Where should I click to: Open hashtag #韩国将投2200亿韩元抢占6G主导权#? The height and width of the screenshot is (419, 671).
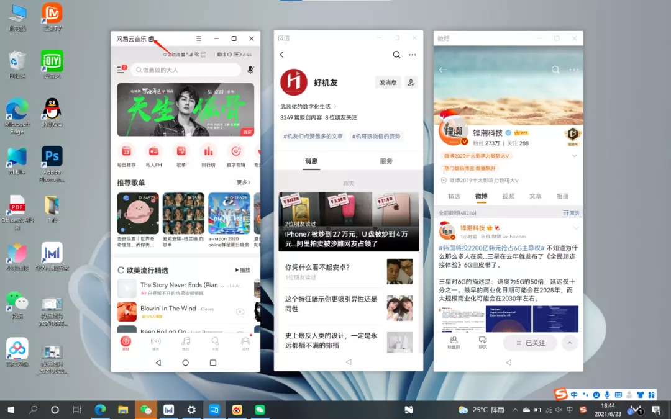(x=491, y=248)
